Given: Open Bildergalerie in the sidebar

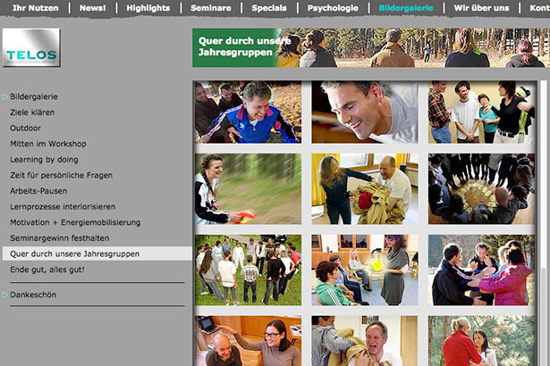Looking at the screenshot, I should click(x=34, y=96).
